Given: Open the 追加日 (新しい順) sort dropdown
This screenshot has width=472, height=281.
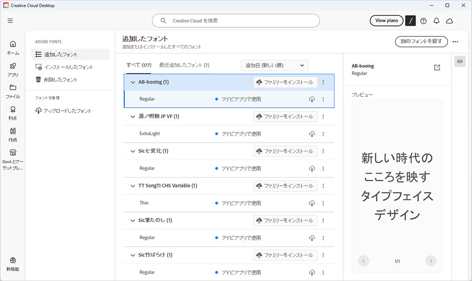Looking at the screenshot, I should [274, 65].
